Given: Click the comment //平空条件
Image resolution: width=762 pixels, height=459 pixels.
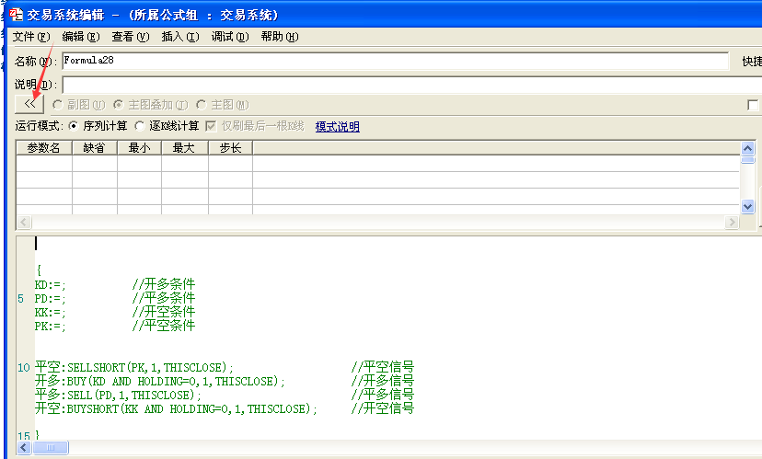Looking at the screenshot, I should click(x=163, y=326).
